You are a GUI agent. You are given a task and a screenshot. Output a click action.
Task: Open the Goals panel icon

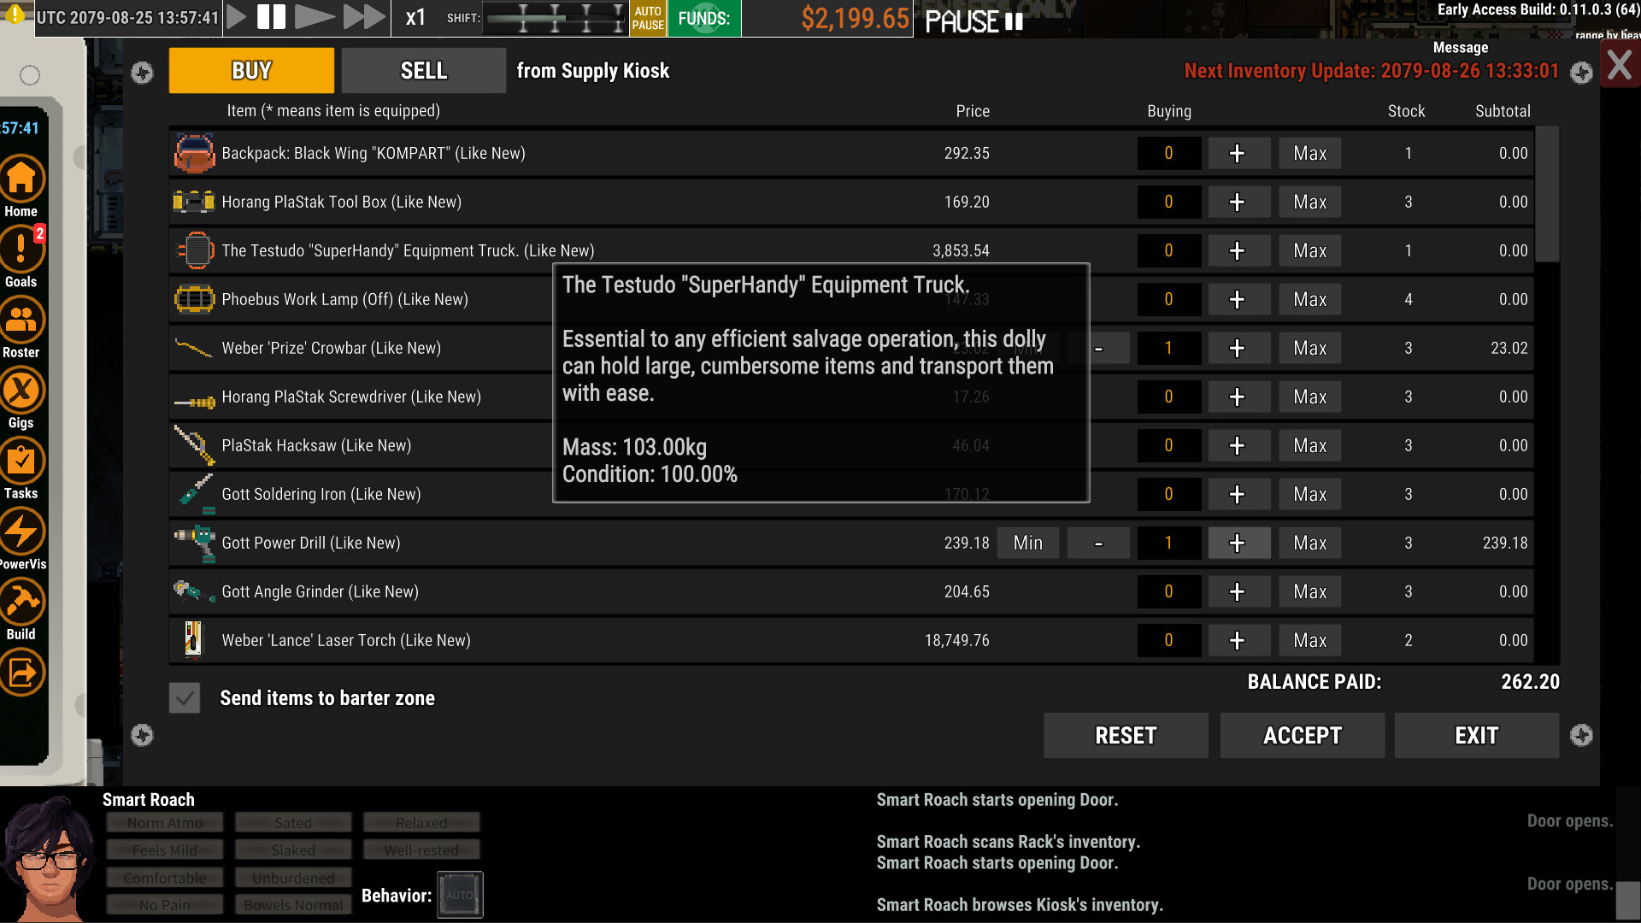(x=21, y=249)
